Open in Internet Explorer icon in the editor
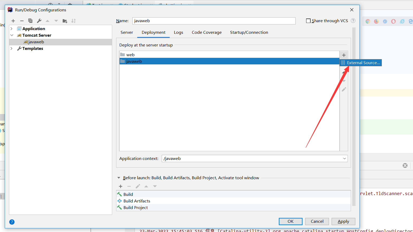 (x=402, y=21)
